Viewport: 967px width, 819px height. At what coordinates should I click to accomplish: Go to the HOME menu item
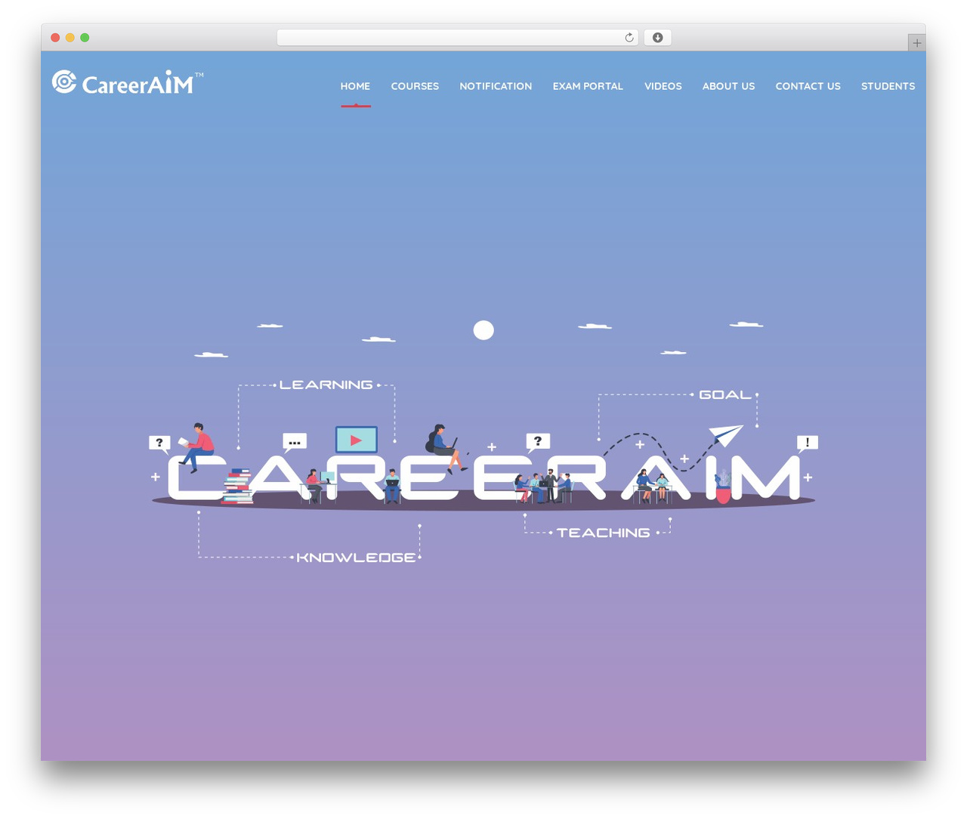[355, 86]
